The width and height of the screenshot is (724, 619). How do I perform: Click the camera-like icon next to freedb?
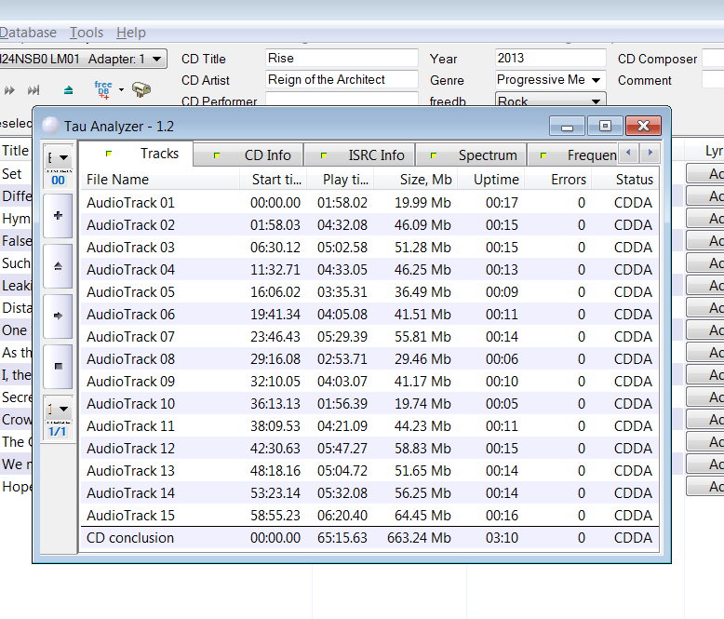pos(141,89)
